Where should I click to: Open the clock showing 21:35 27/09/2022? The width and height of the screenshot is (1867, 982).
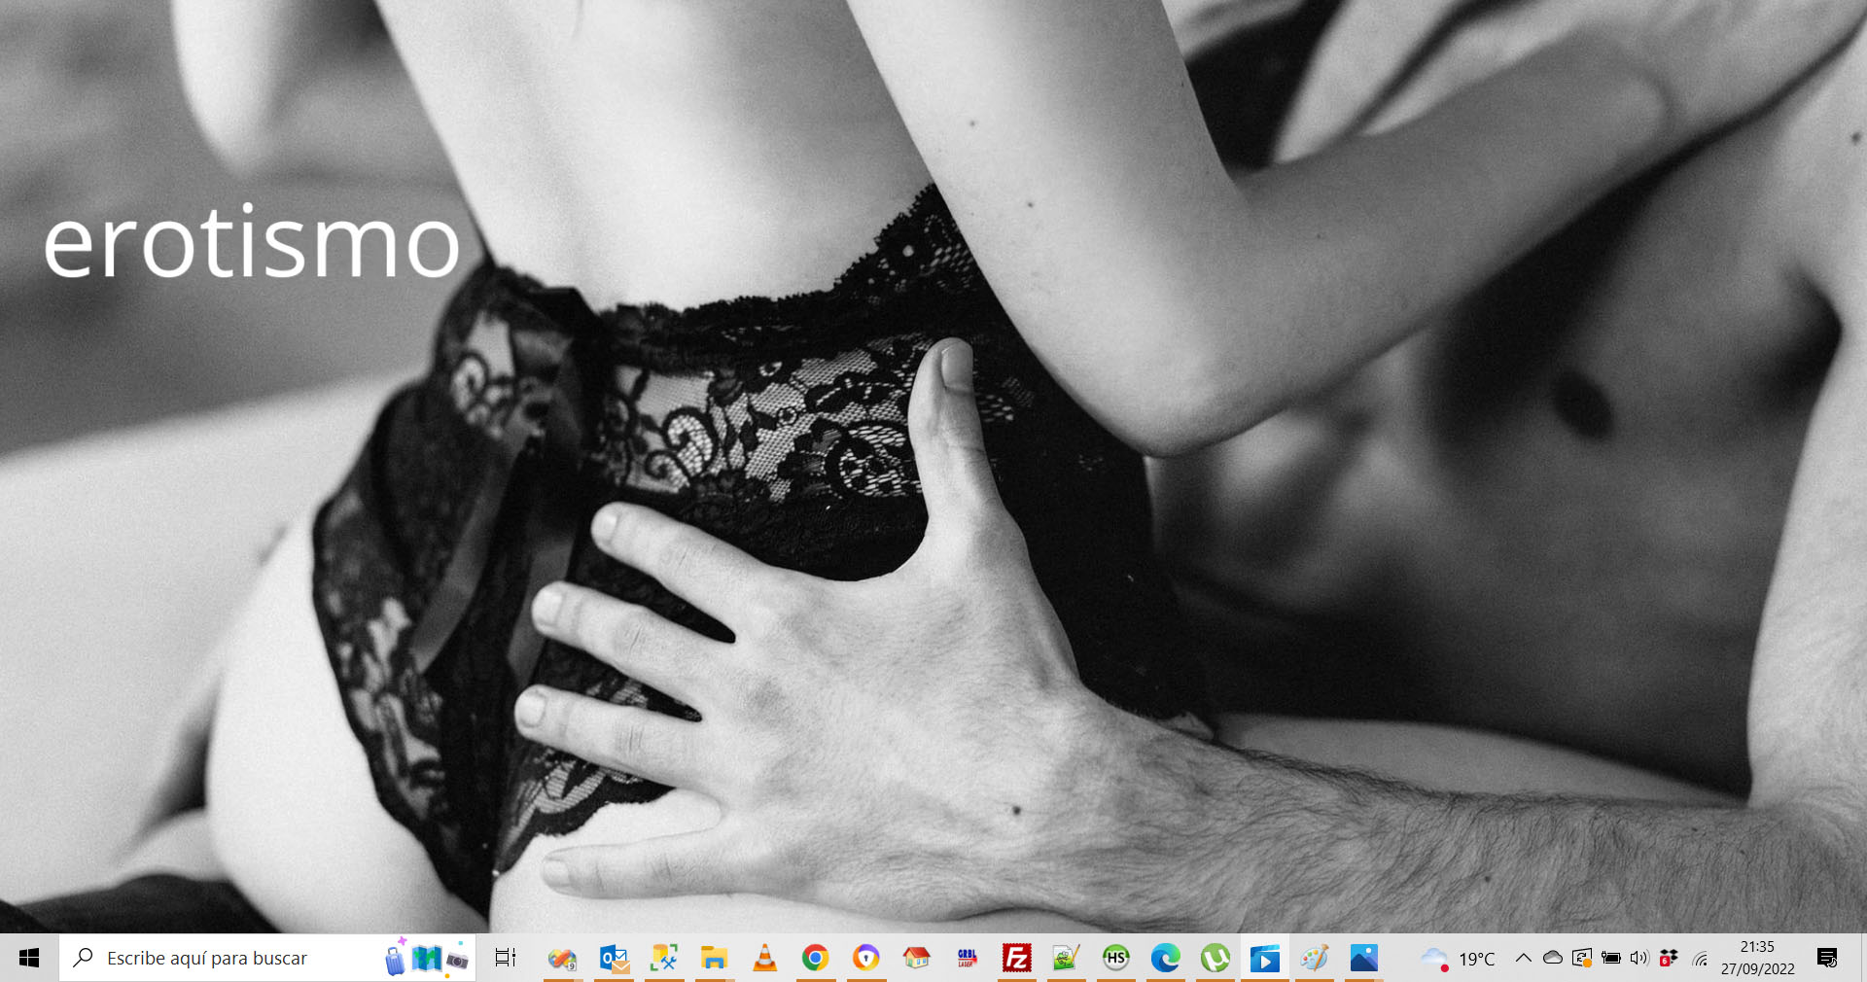coord(1757,958)
